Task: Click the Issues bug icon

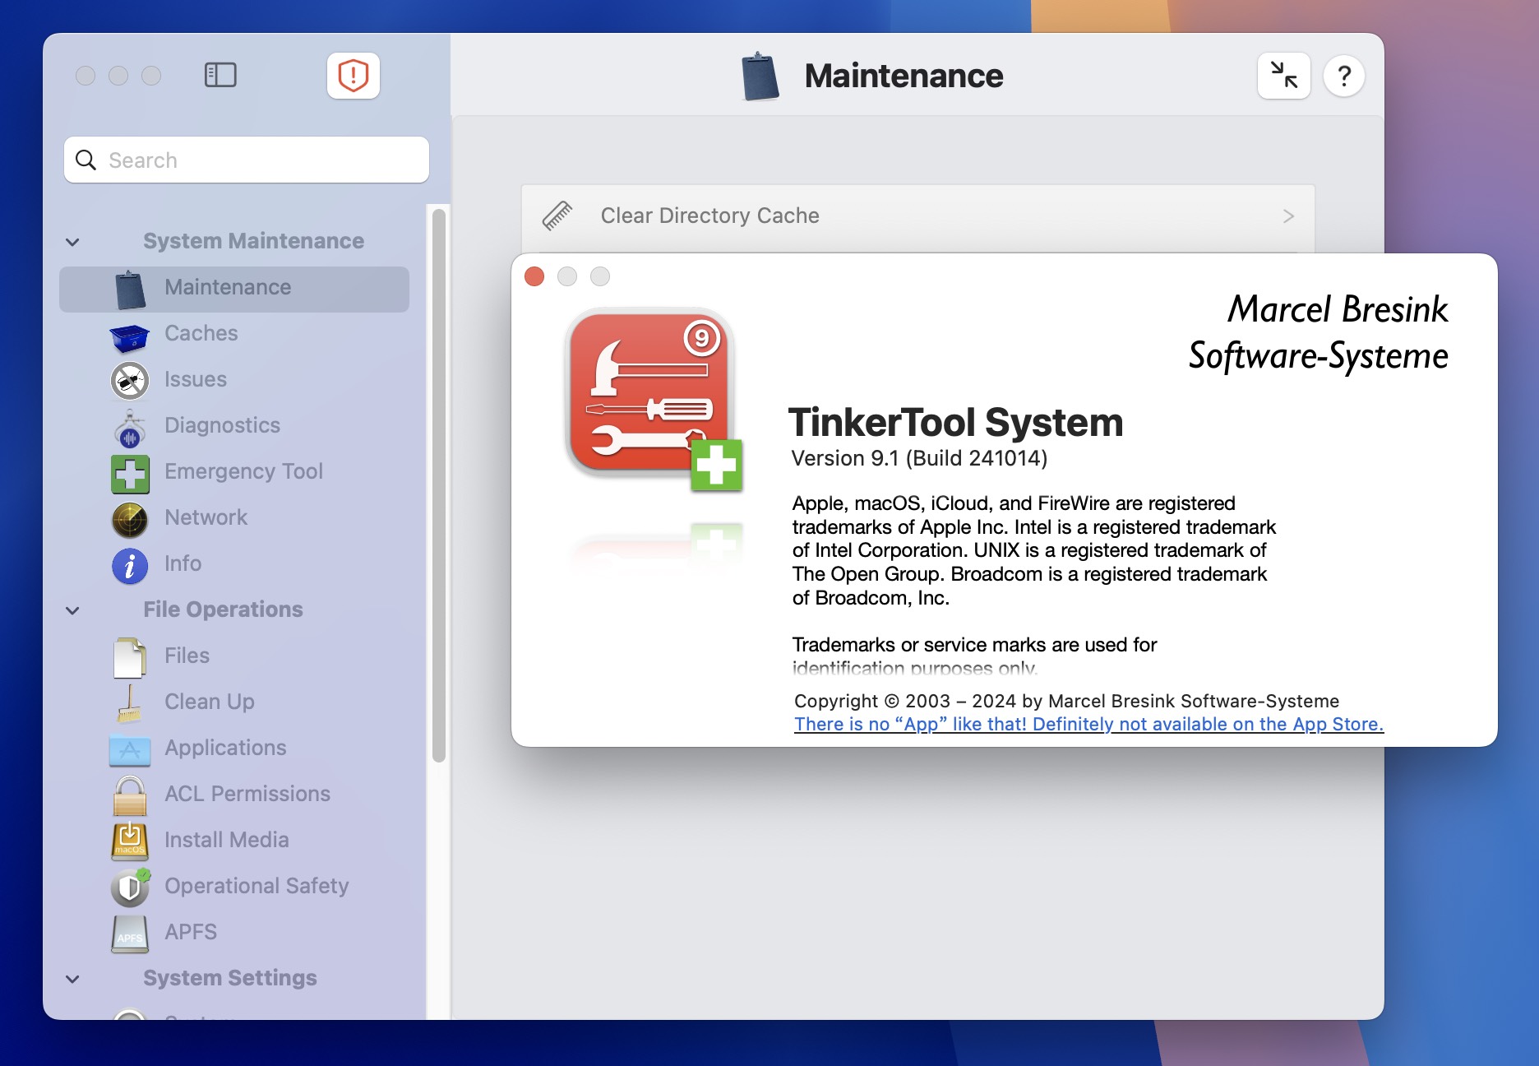Action: click(130, 381)
